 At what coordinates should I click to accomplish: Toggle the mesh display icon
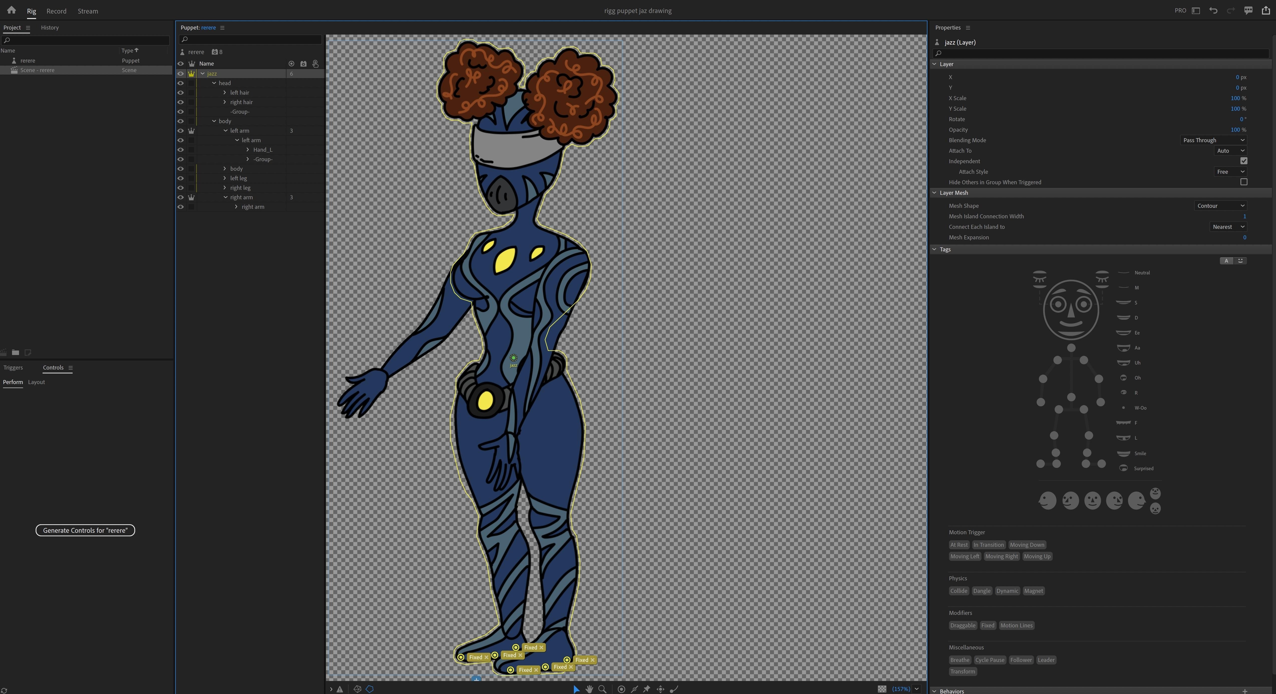357,689
